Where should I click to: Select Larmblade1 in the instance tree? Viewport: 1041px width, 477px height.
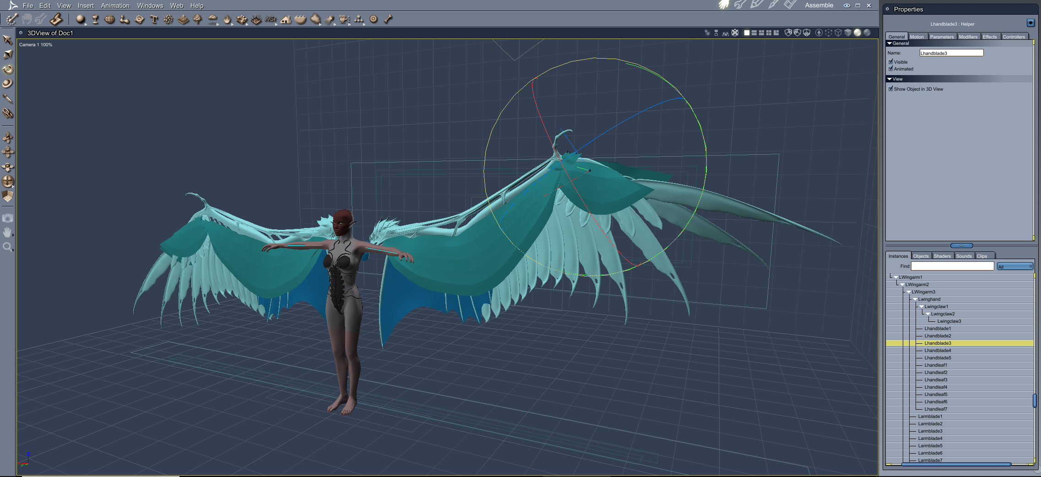point(930,417)
